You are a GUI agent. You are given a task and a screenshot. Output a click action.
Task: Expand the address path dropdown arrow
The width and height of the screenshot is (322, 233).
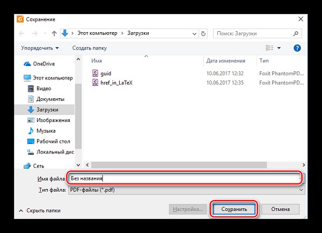click(x=194, y=33)
